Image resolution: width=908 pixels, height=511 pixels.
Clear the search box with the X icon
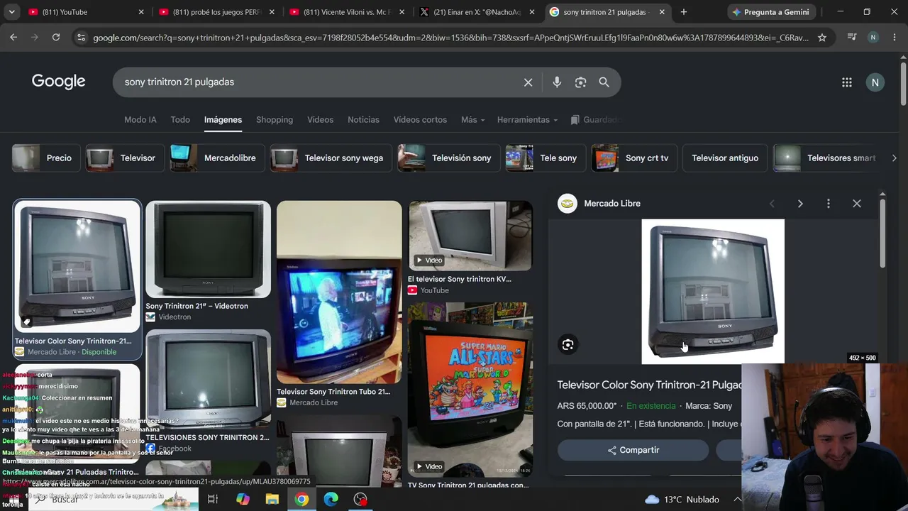(x=528, y=82)
